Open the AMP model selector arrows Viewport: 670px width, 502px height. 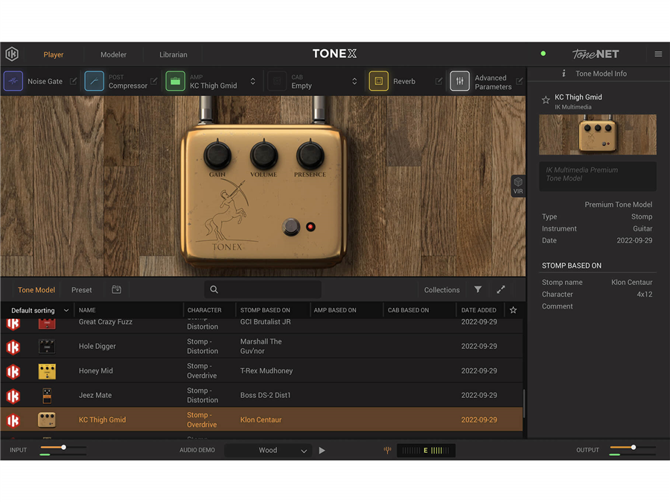point(253,81)
